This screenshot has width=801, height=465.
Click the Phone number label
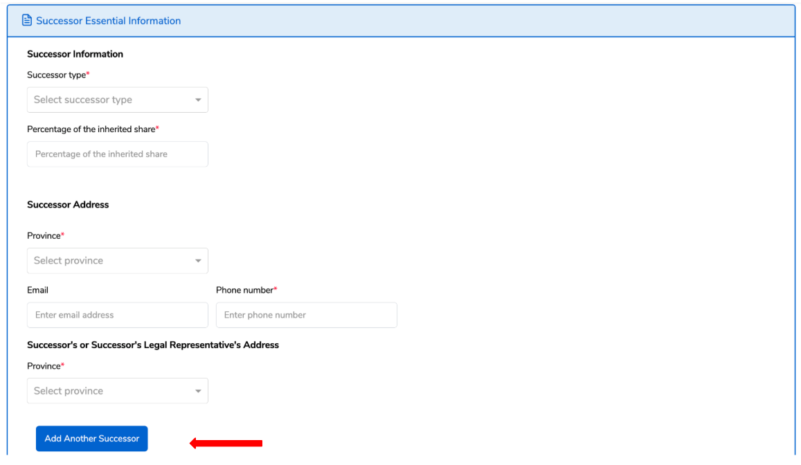point(246,290)
